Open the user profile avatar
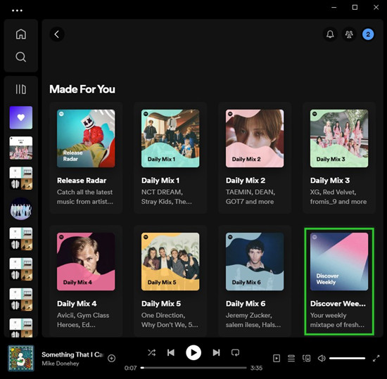Image resolution: width=387 pixels, height=379 pixels. [x=368, y=34]
